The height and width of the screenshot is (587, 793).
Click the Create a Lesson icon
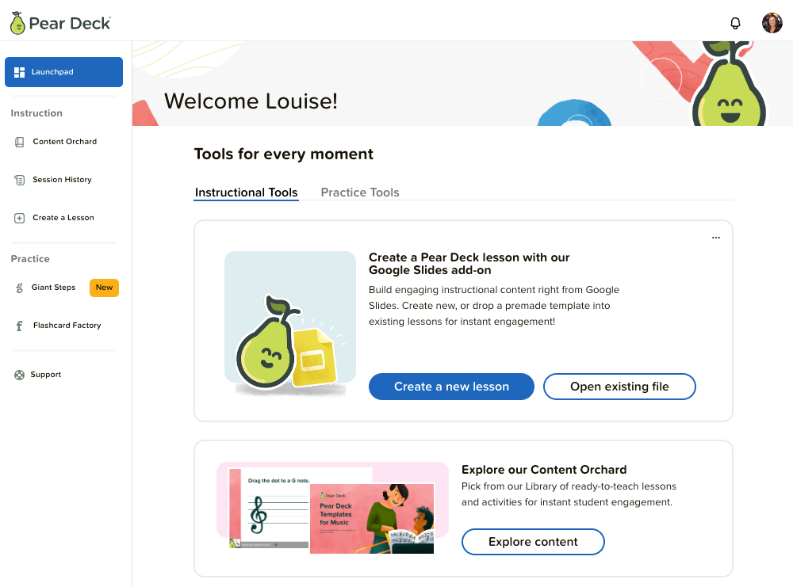coord(19,217)
